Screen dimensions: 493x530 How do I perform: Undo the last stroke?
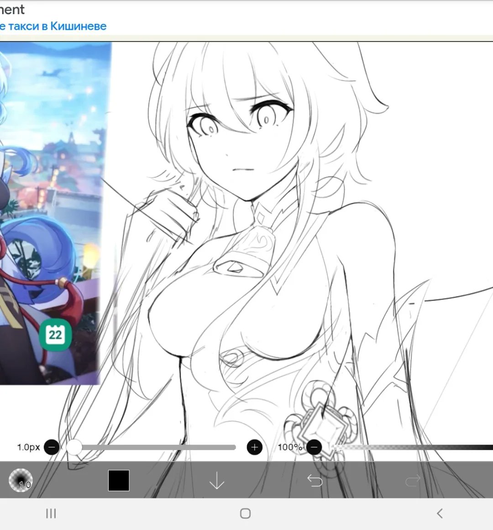pyautogui.click(x=315, y=480)
